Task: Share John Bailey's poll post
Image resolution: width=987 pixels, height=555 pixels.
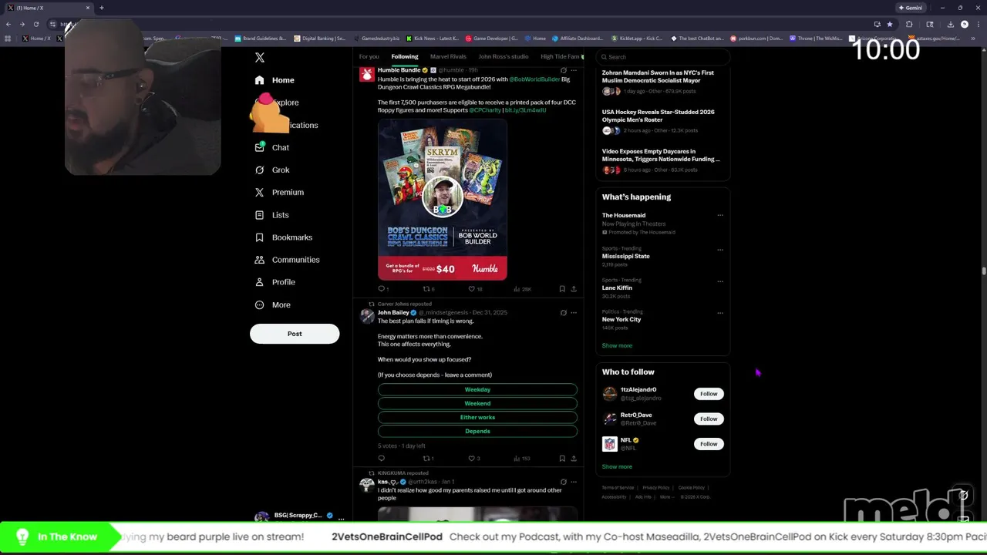Action: click(x=573, y=459)
